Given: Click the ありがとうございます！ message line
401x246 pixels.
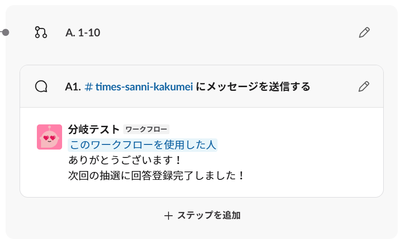Looking at the screenshot, I should (125, 160).
